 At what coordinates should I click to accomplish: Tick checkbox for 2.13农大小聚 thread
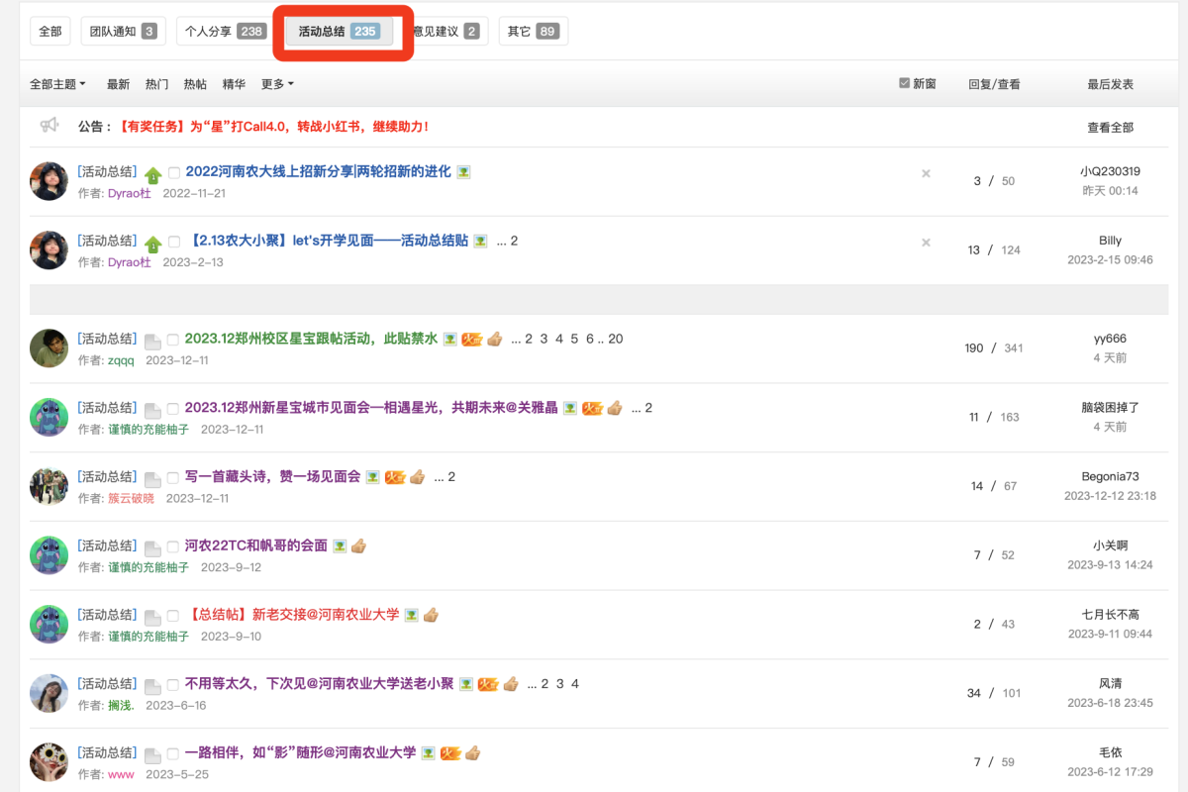click(x=173, y=243)
